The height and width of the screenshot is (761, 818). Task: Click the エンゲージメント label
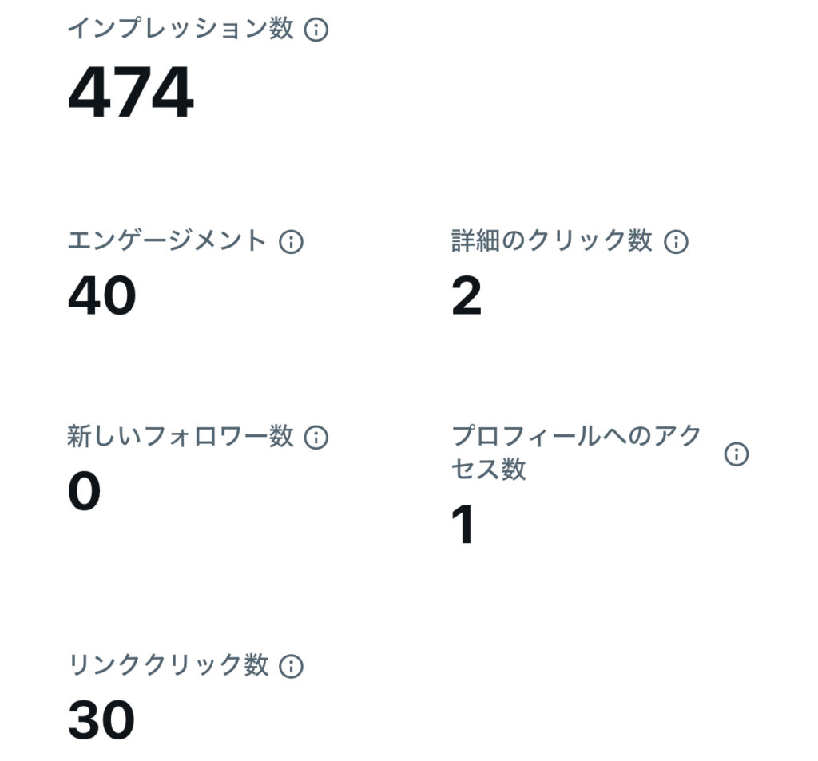(x=167, y=241)
